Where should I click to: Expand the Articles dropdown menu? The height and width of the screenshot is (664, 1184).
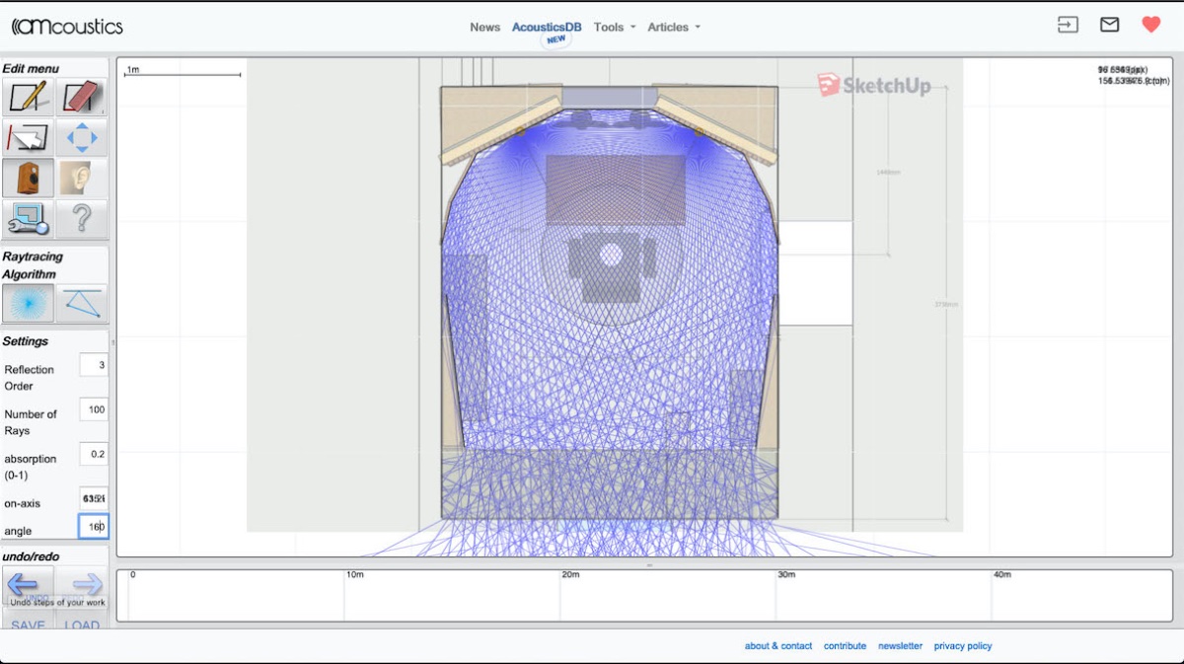[x=673, y=28]
